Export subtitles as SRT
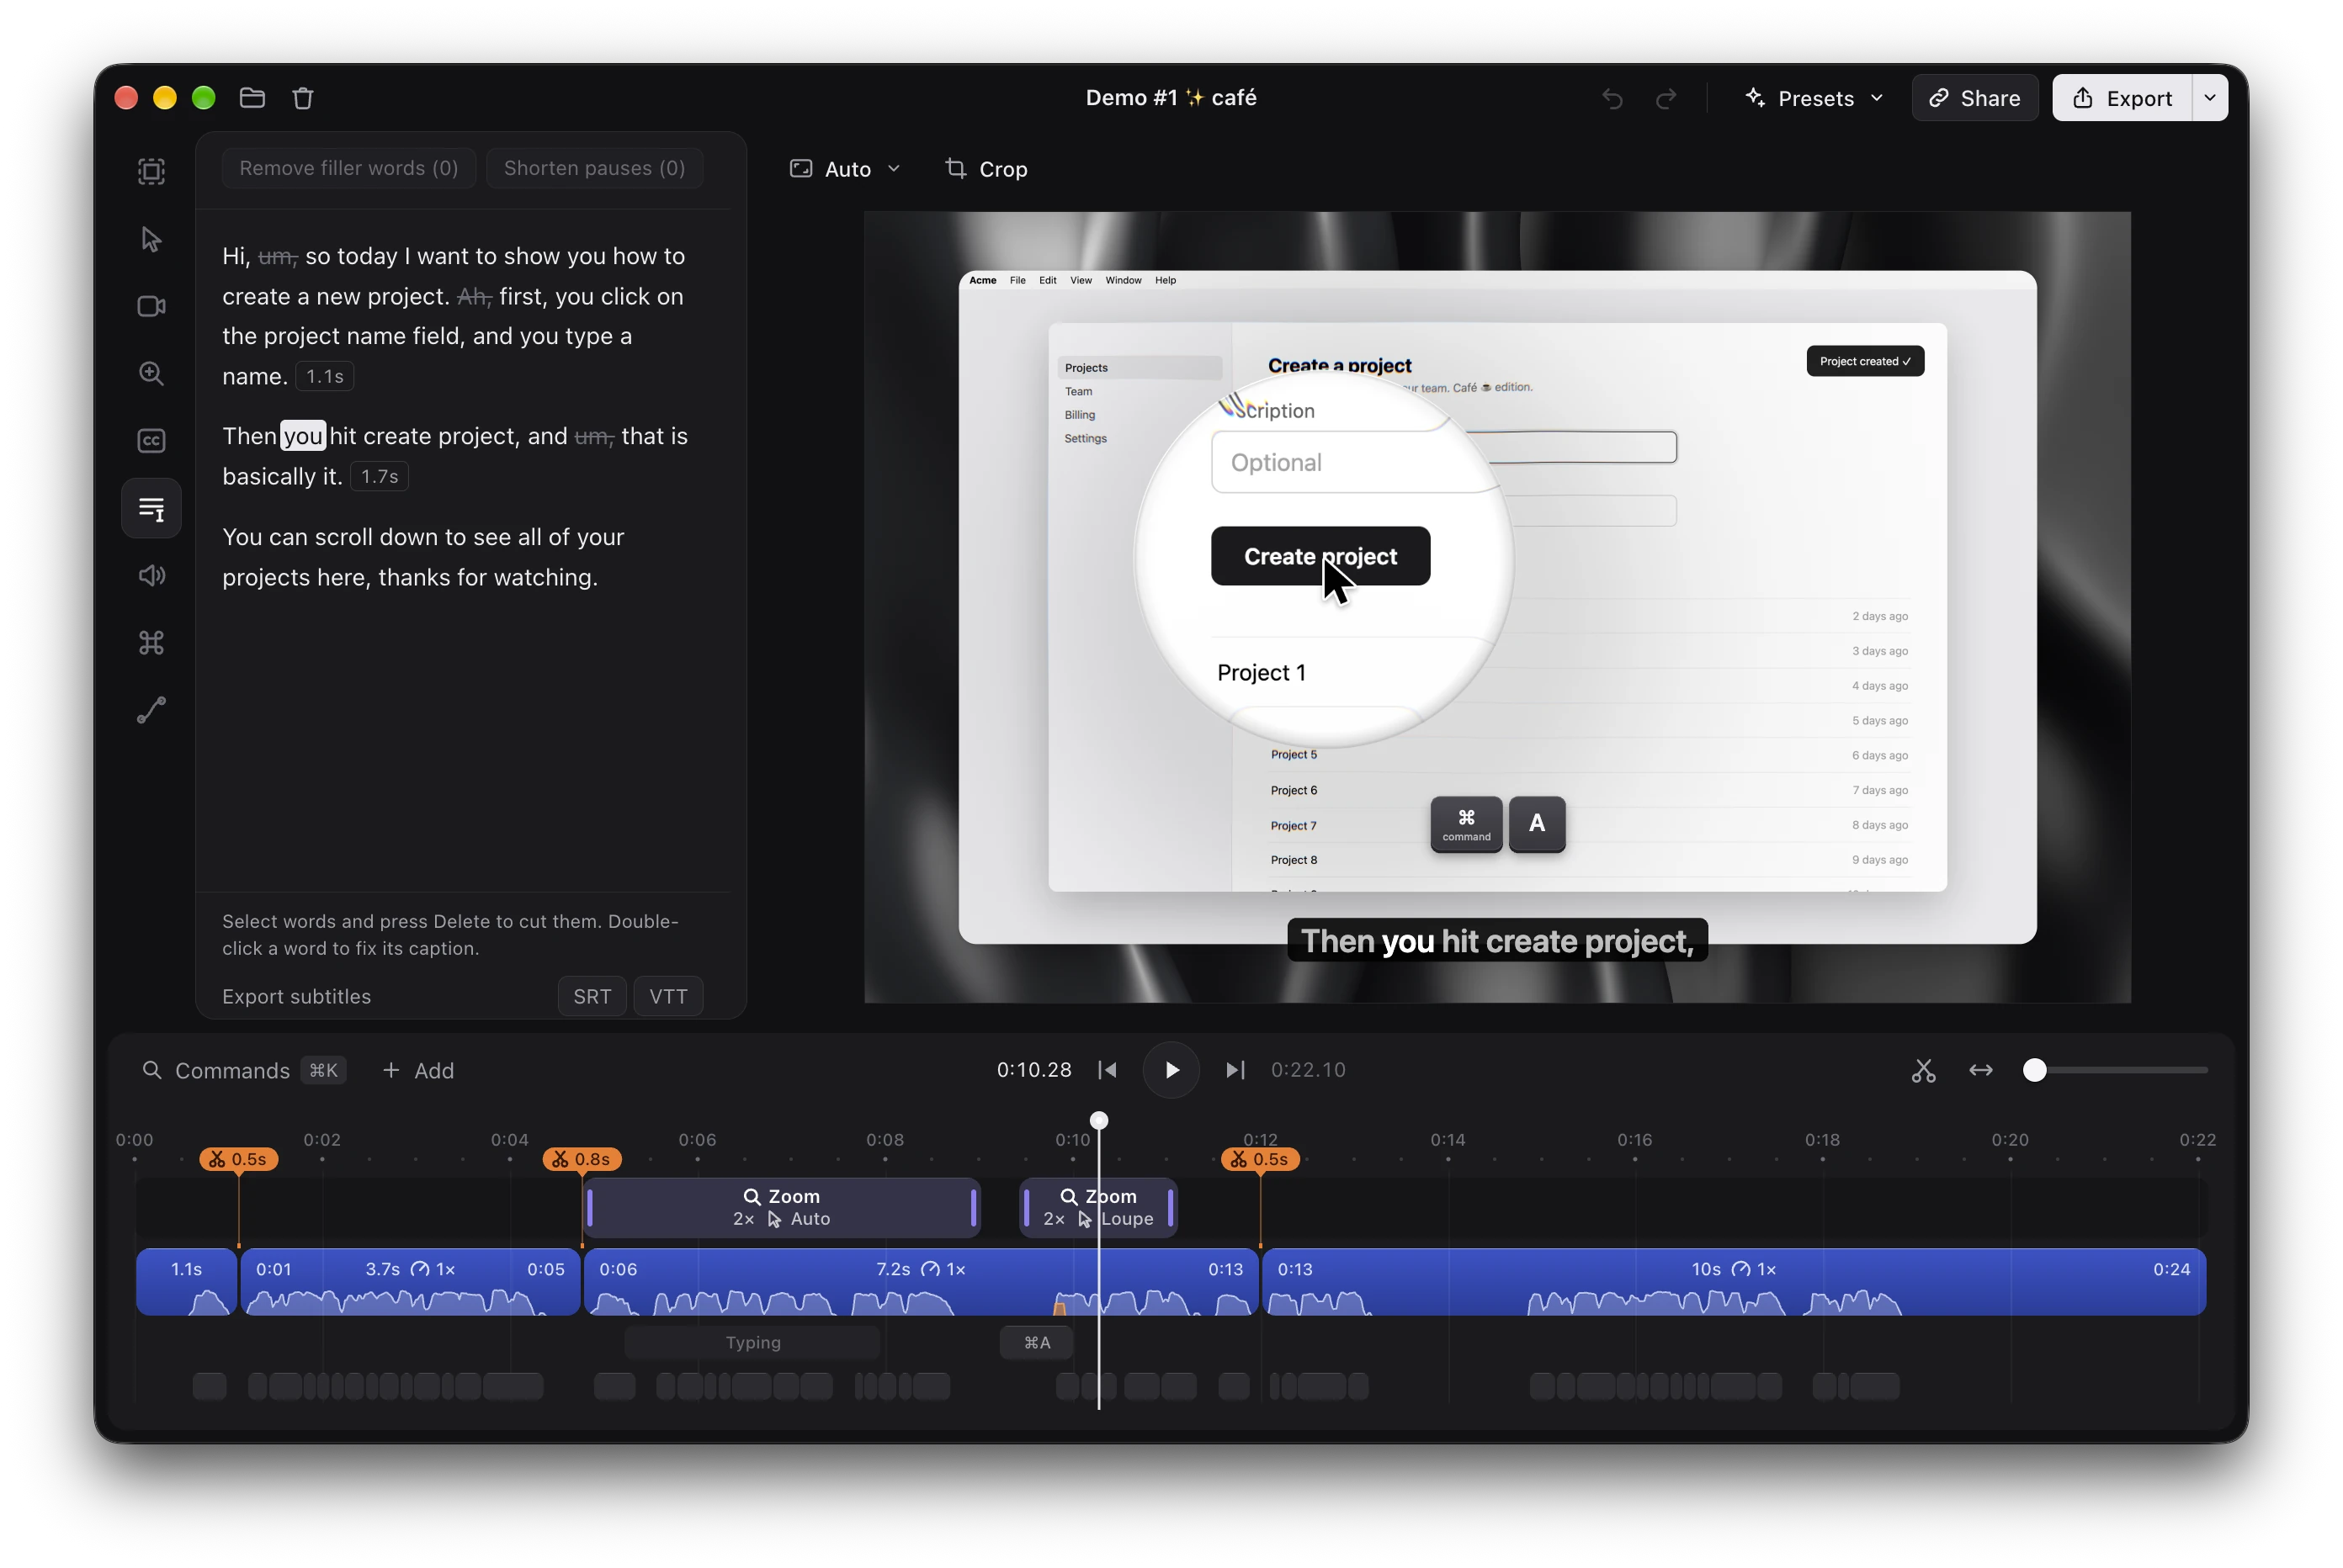 (592, 996)
